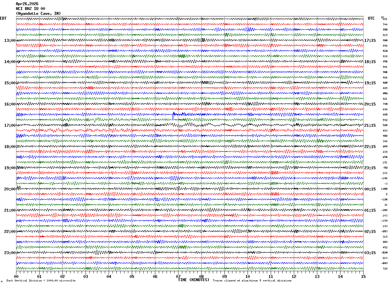Screen dimensions: 389x285
Task: Click the DC offset value 698
Action: 385,109
